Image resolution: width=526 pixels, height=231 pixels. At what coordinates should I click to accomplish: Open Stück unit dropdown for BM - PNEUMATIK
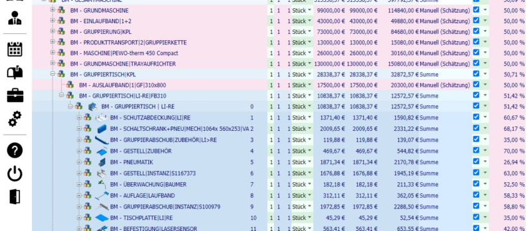310,162
